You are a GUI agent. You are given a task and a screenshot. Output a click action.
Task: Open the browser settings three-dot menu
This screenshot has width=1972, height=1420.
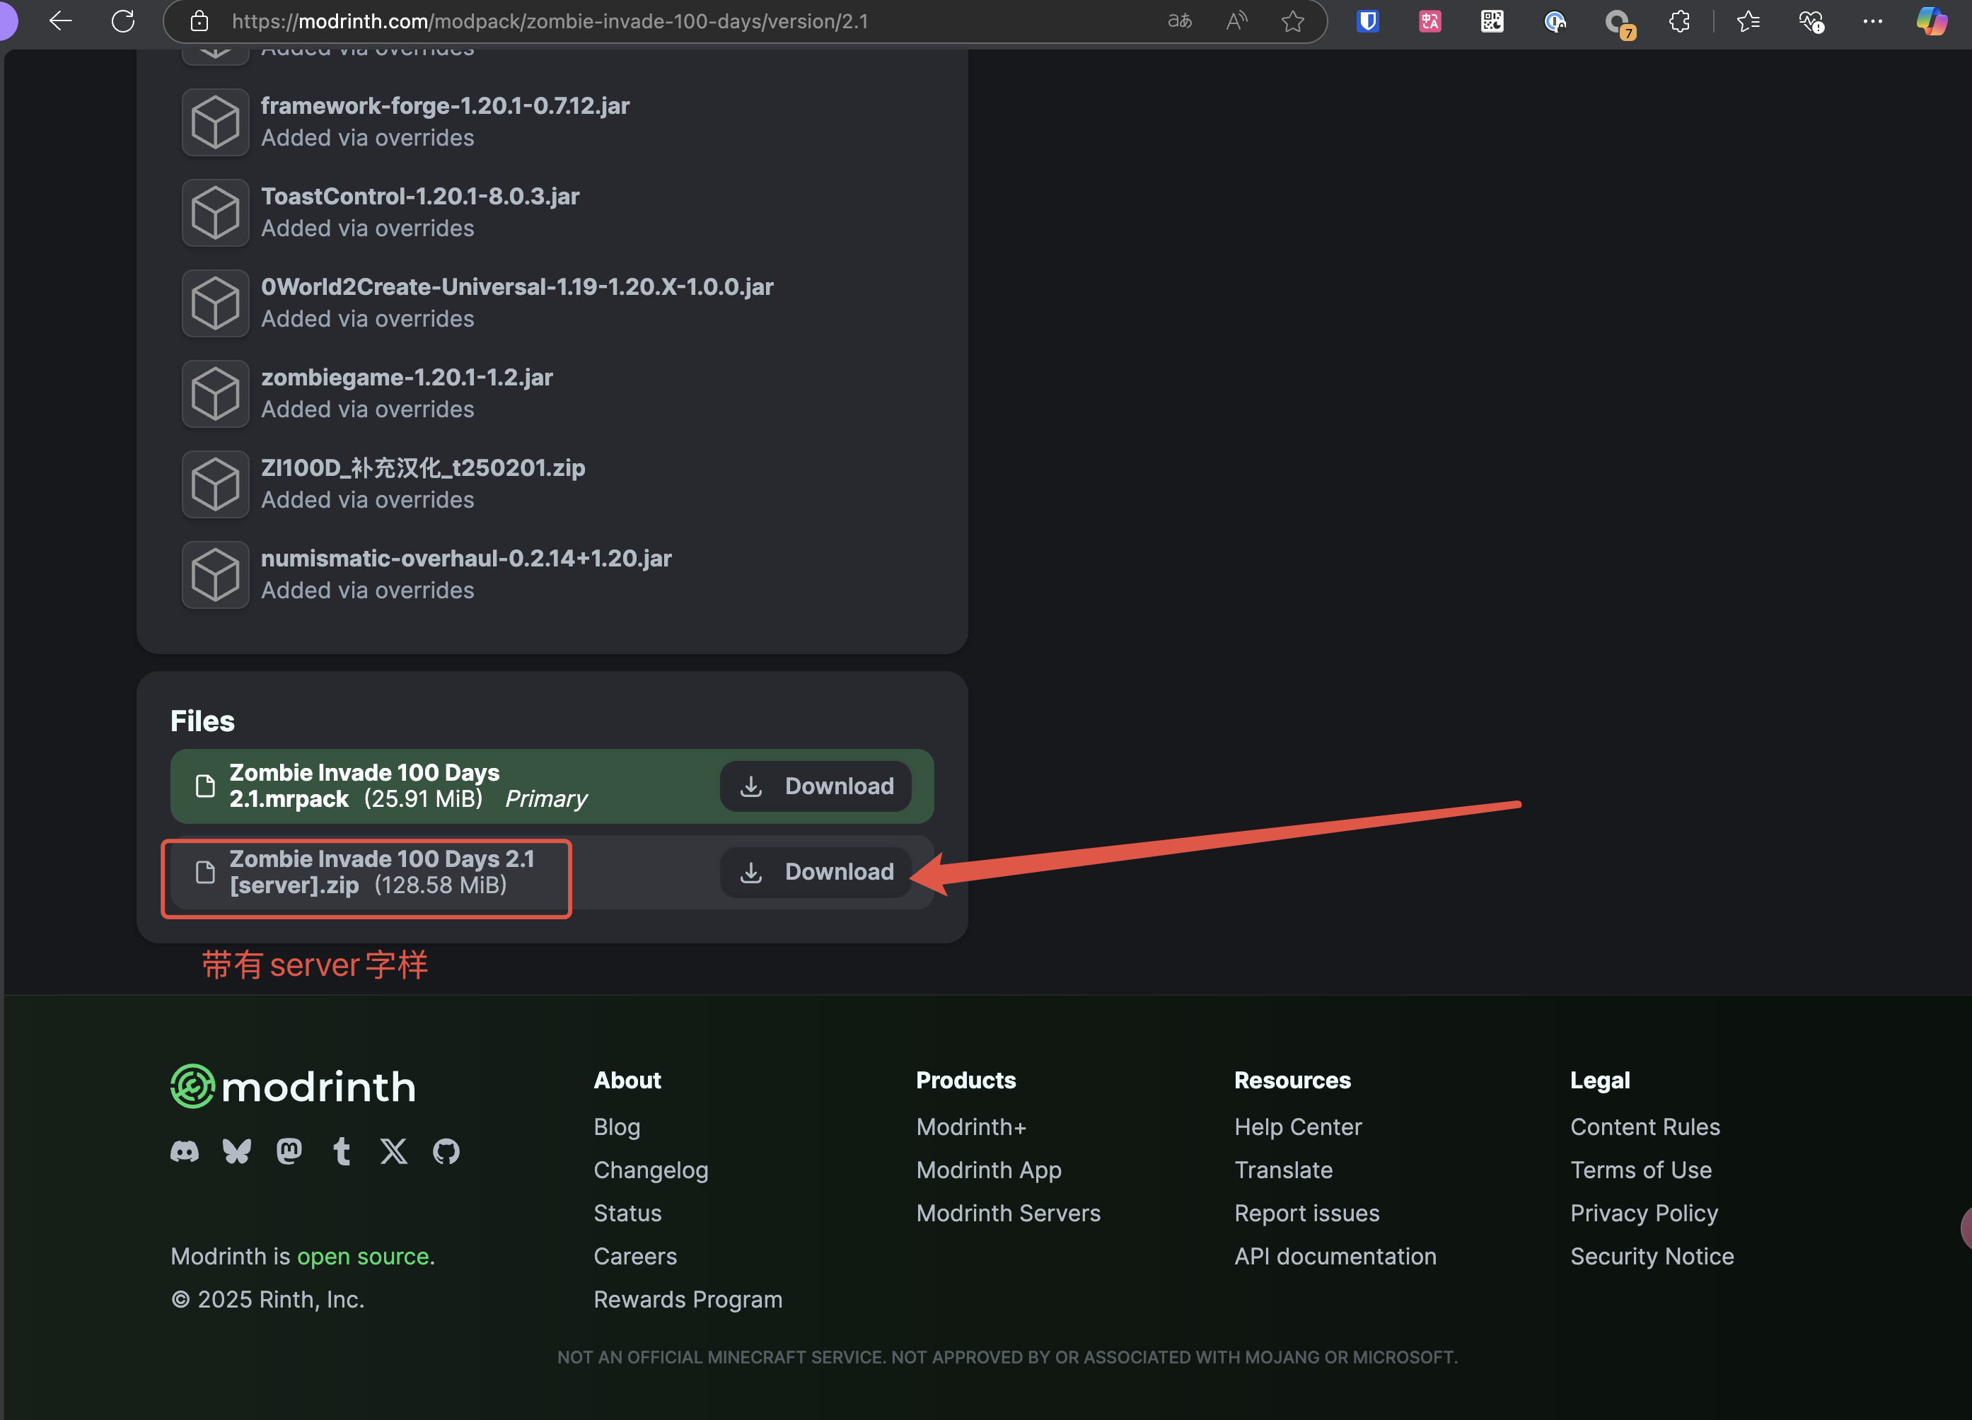tap(1873, 21)
